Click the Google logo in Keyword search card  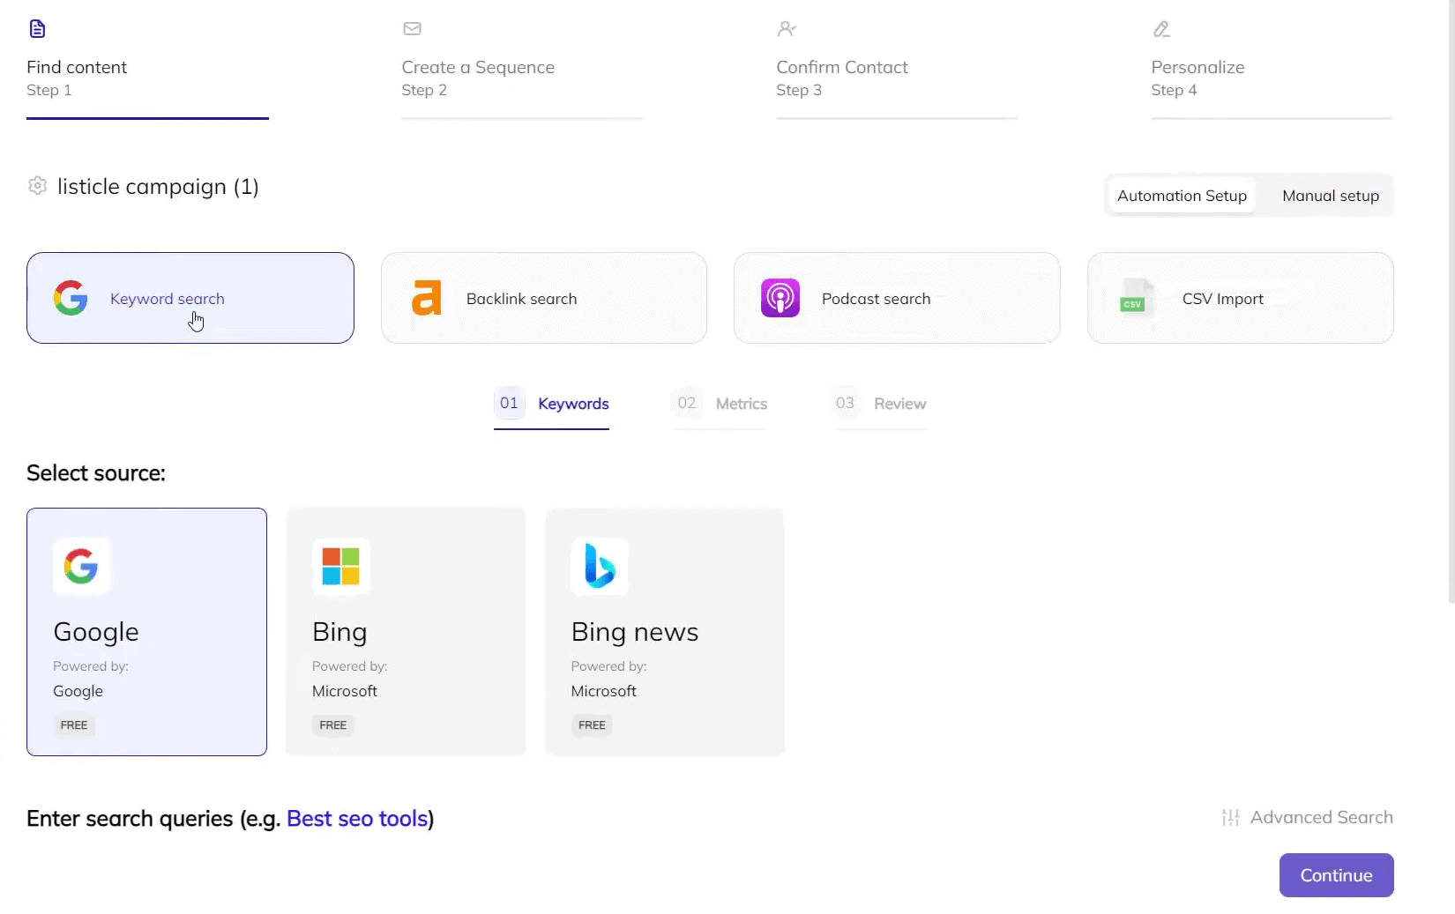71,298
